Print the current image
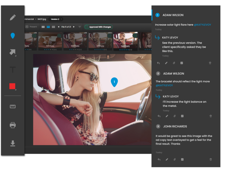The image size is (232, 176). point(12,126)
